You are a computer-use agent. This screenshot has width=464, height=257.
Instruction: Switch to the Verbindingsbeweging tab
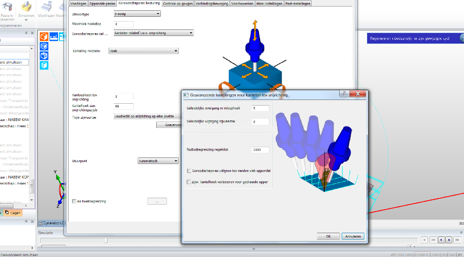pos(212,4)
